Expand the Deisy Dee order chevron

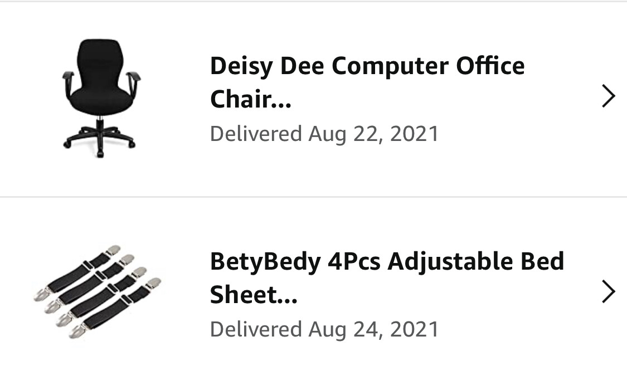pyautogui.click(x=609, y=96)
